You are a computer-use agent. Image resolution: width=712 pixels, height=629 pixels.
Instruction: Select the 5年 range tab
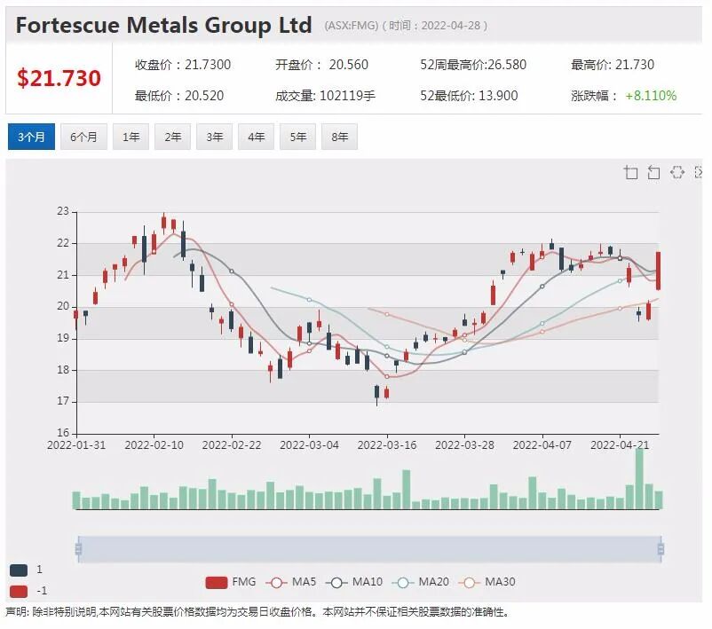point(298,137)
